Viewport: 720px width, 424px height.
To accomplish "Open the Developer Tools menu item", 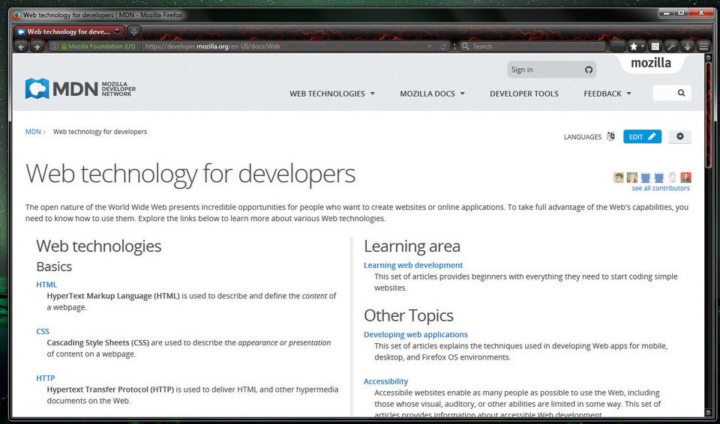I will (x=524, y=94).
